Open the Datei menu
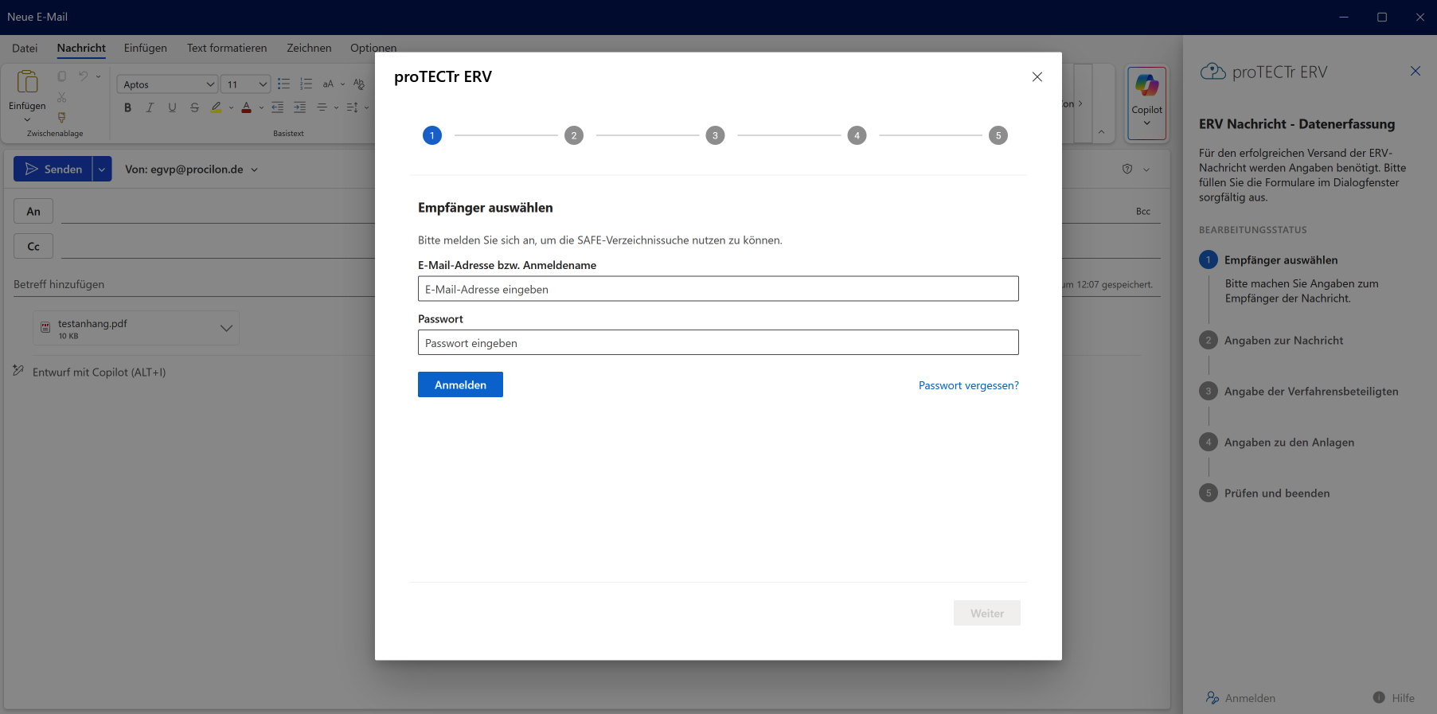This screenshot has width=1437, height=714. 25,48
